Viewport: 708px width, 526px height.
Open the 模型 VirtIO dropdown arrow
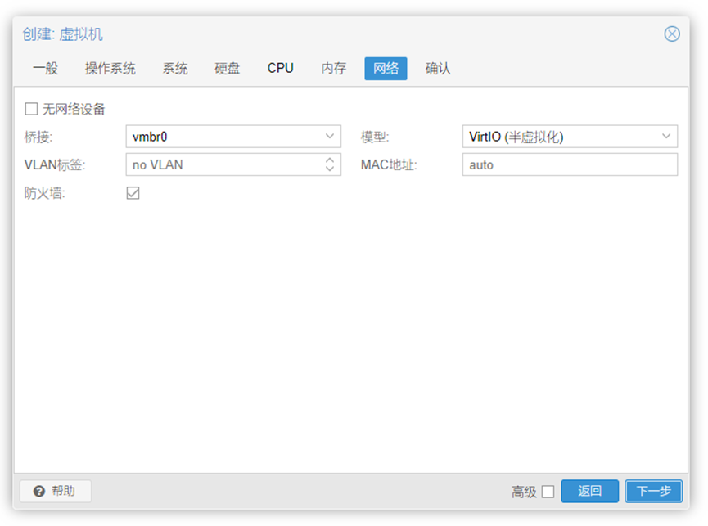666,137
